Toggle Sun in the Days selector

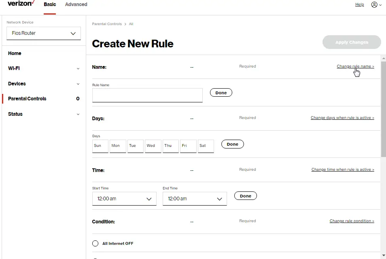(100, 146)
